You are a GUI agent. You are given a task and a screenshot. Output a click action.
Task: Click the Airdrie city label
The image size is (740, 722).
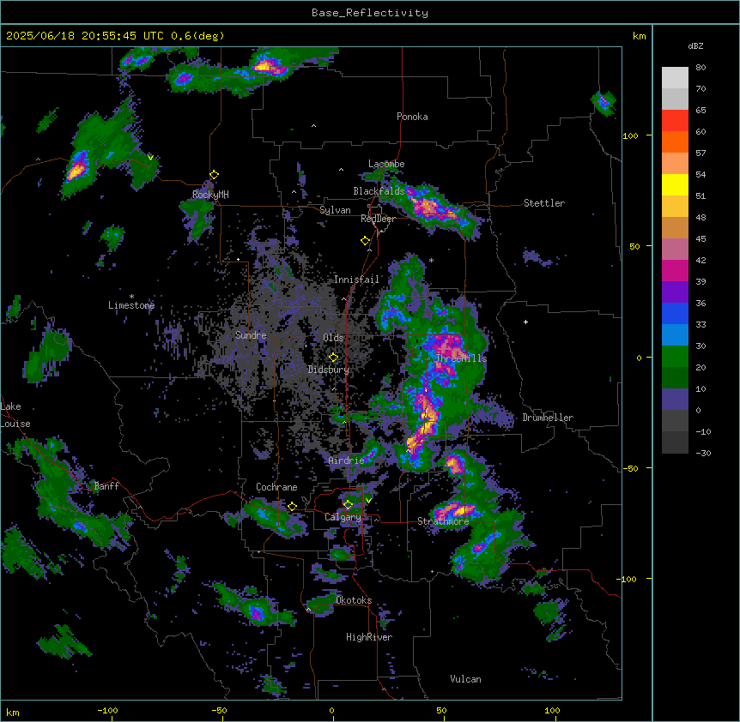(x=346, y=460)
